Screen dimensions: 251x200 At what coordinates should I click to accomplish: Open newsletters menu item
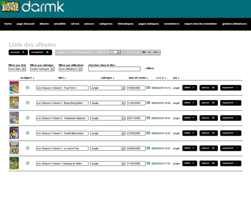(x=171, y=24)
